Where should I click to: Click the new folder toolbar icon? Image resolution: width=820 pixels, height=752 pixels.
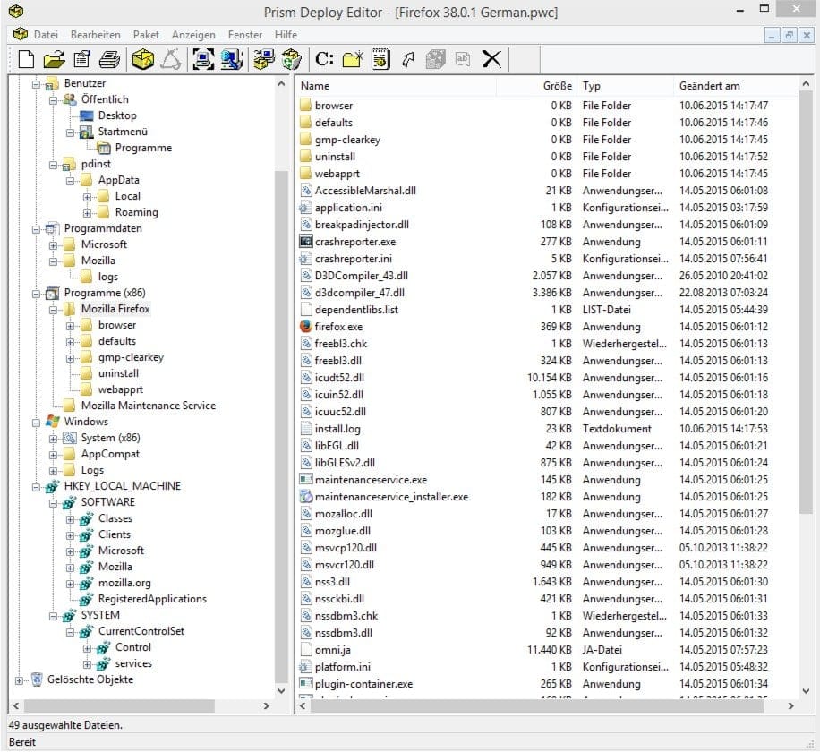tap(351, 59)
